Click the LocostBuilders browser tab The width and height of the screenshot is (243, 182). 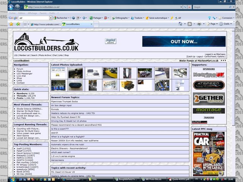[x=77, y=24]
